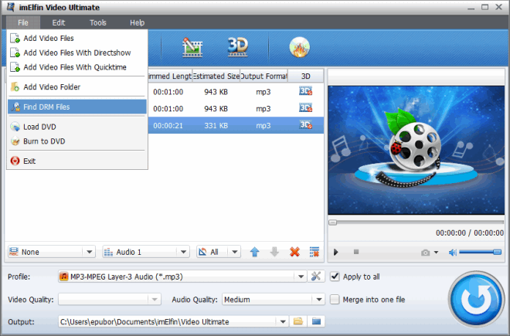This screenshot has width=510, height=336.
Task: Click the red Exit icon
Action: click(15, 161)
